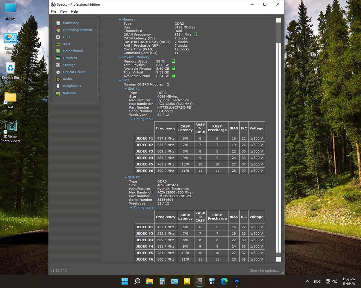Go to the RAM section label
Screen dimensions: 361x288
click(x=66, y=44)
